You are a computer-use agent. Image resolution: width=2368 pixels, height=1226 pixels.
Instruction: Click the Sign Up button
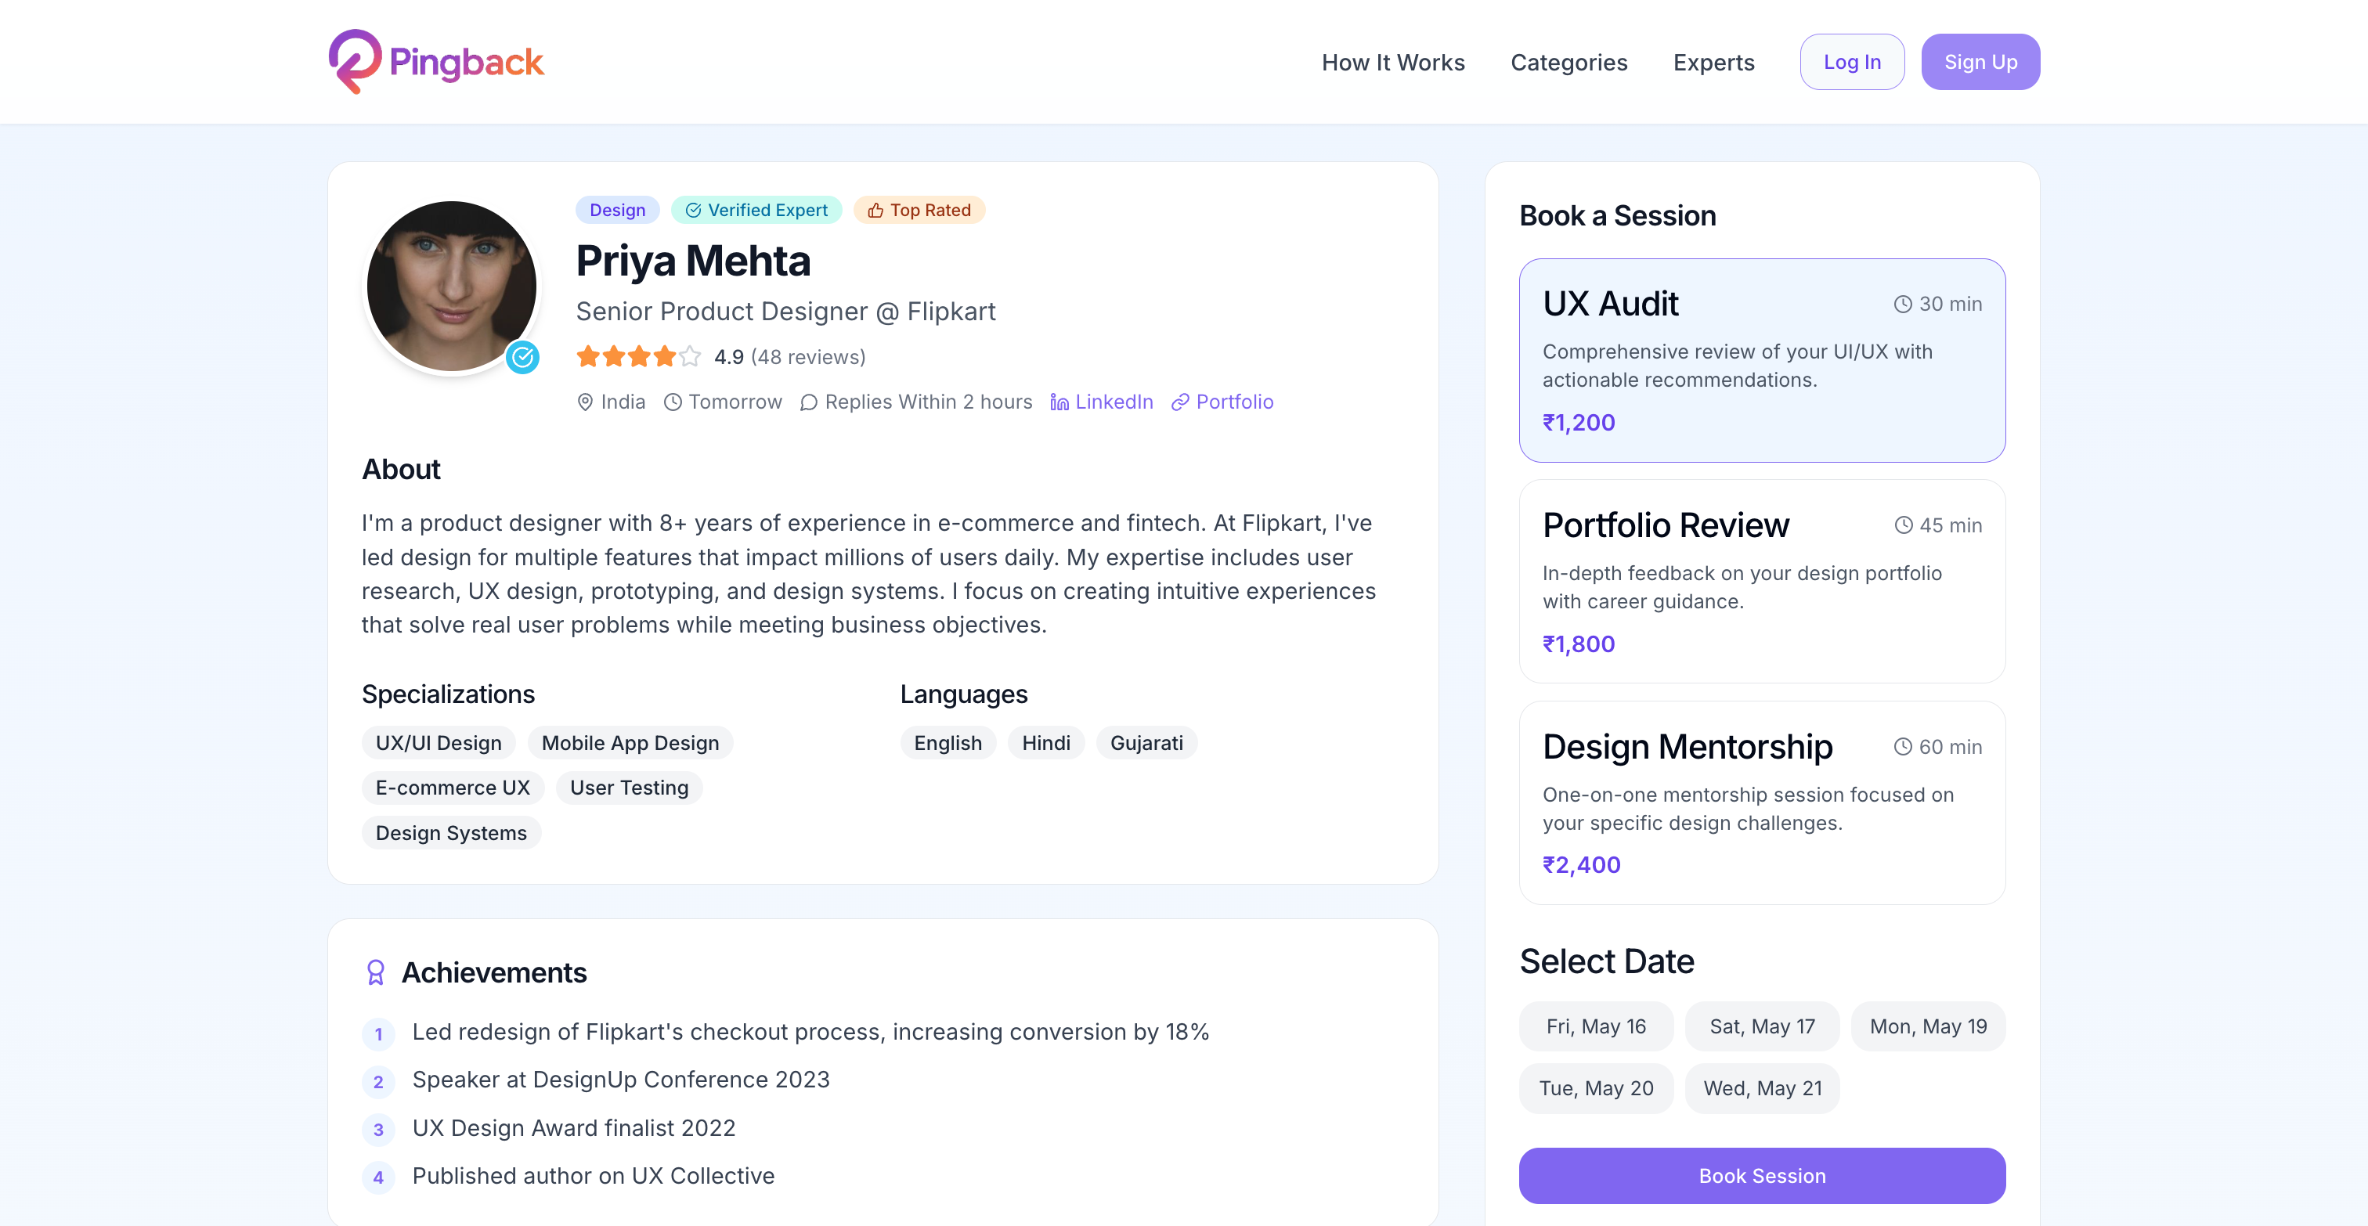pyautogui.click(x=1980, y=62)
